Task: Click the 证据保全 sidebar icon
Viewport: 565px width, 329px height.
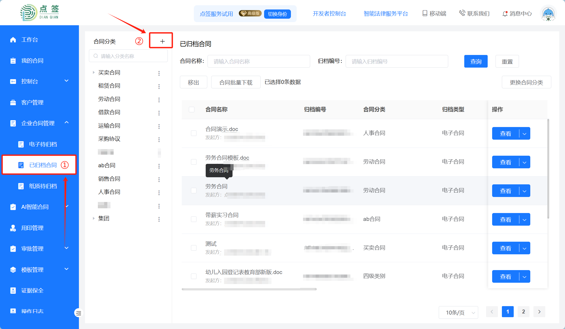Action: (x=13, y=291)
